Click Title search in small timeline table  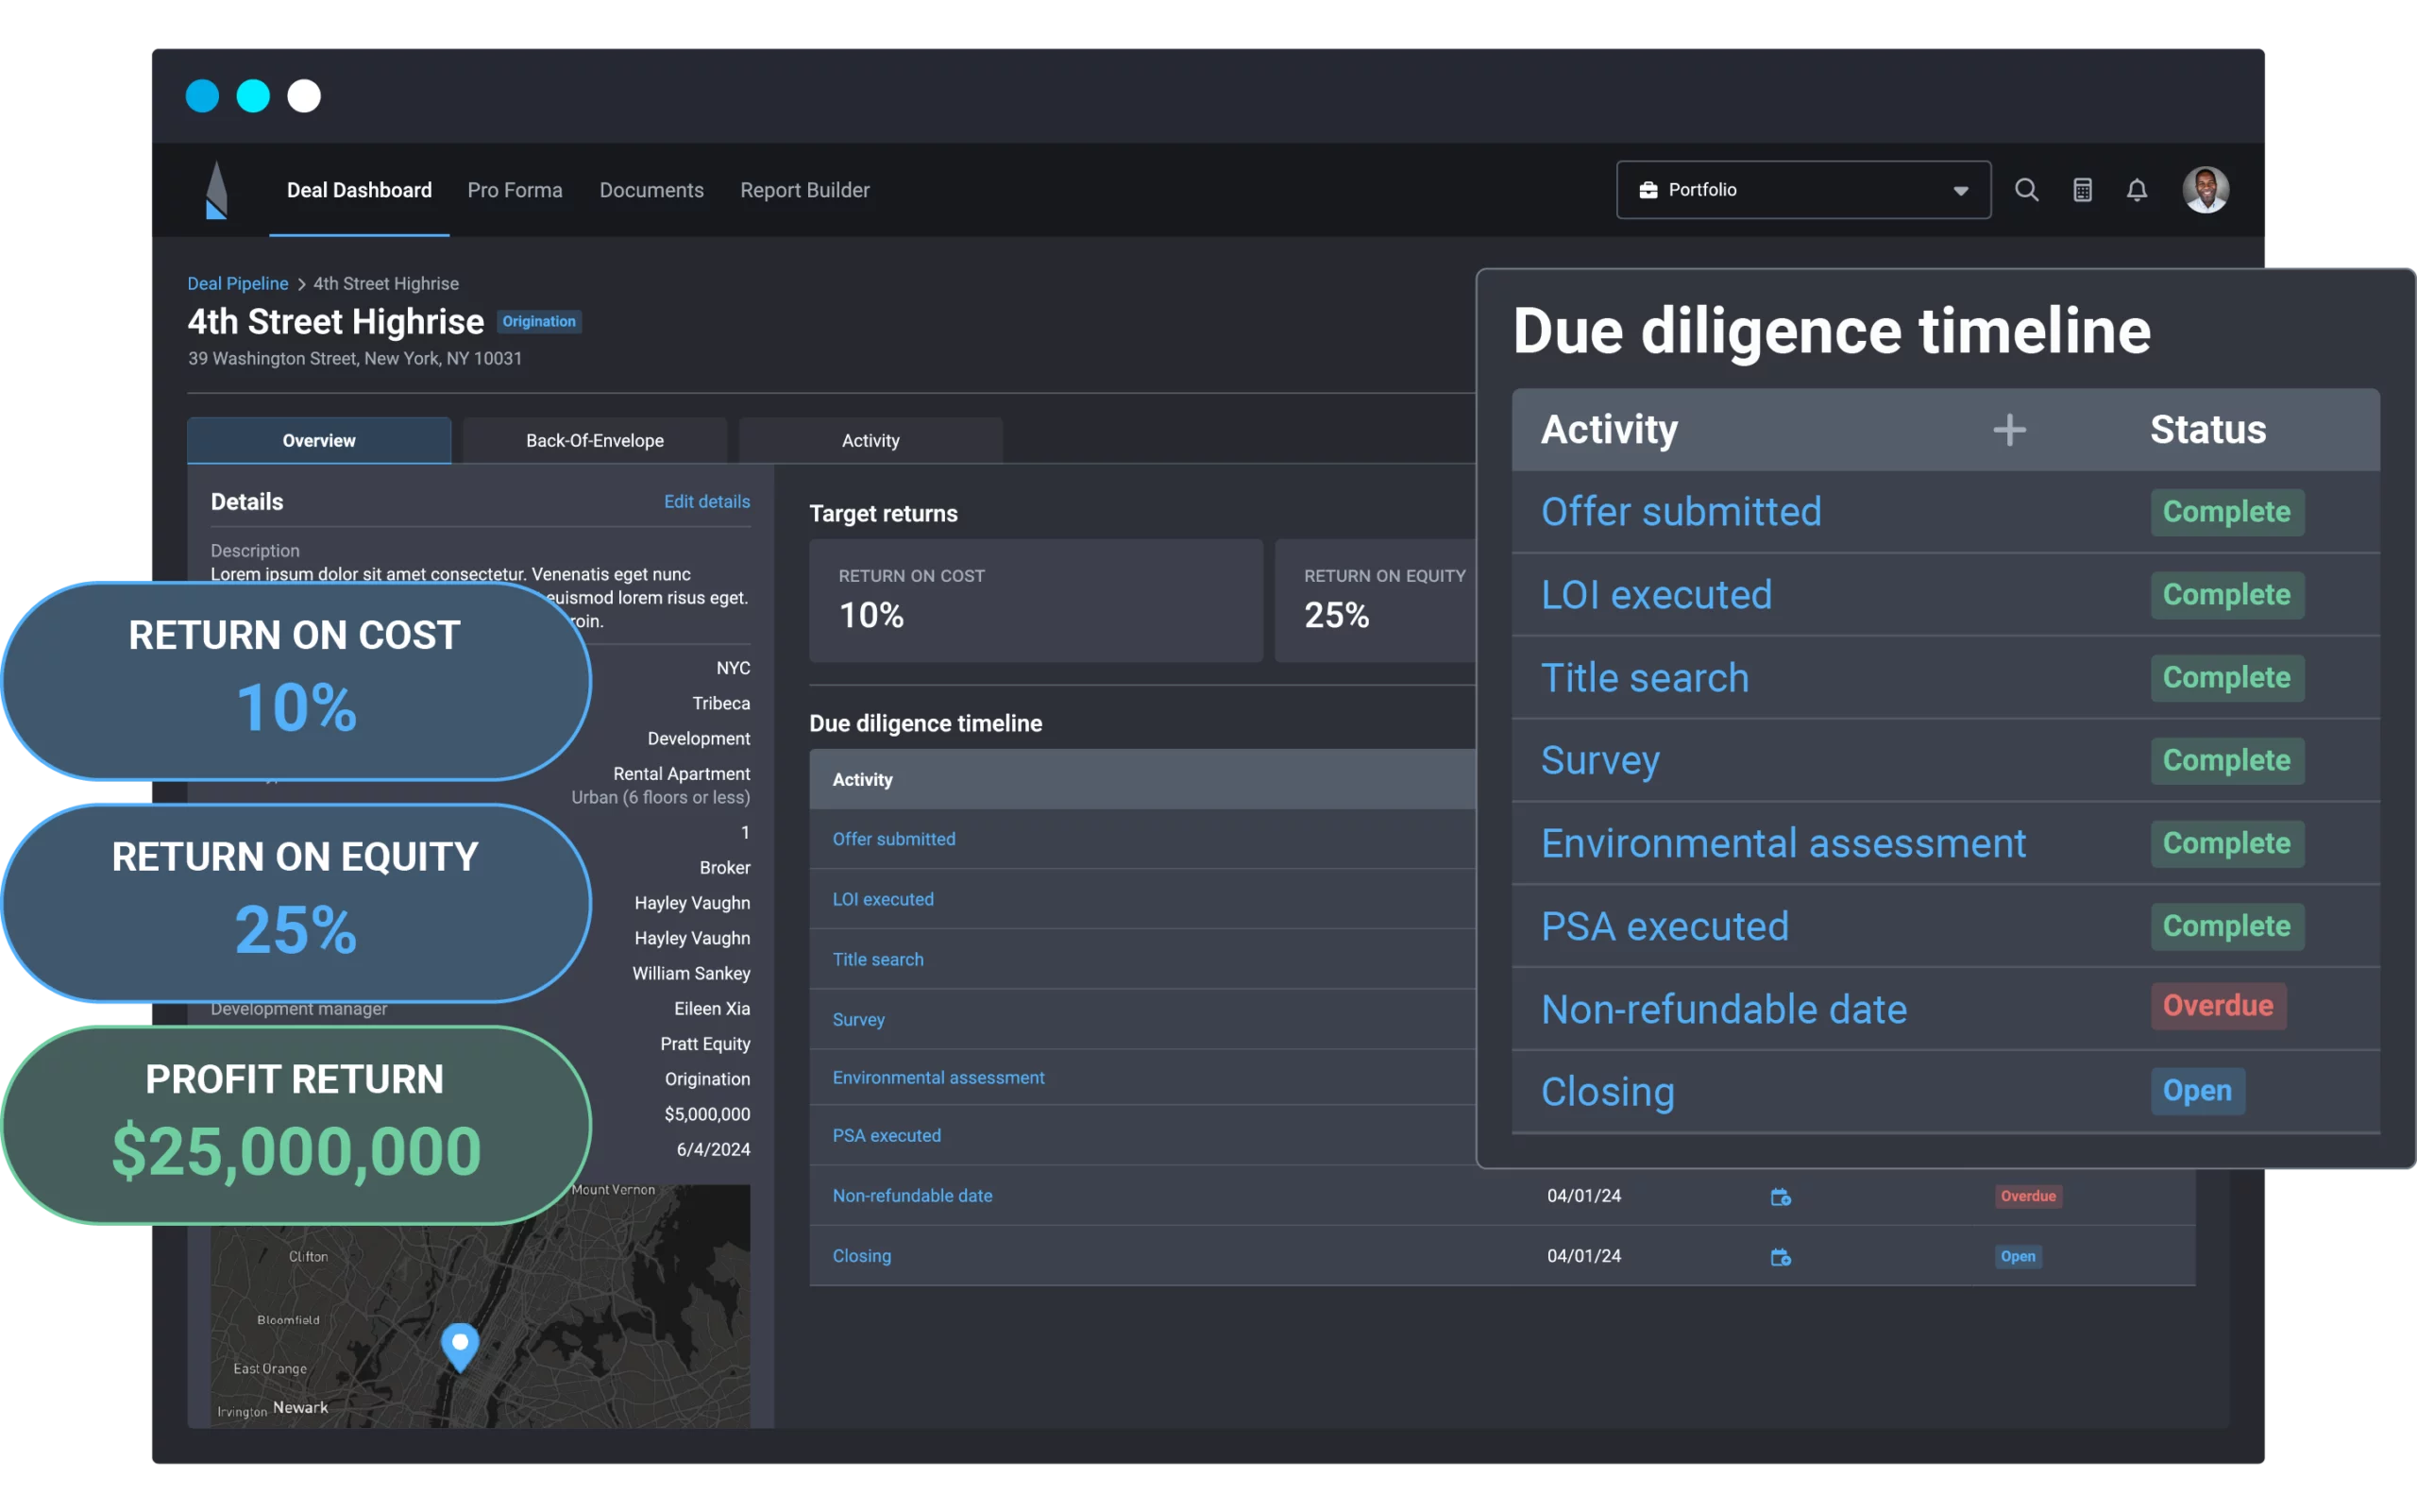[878, 960]
